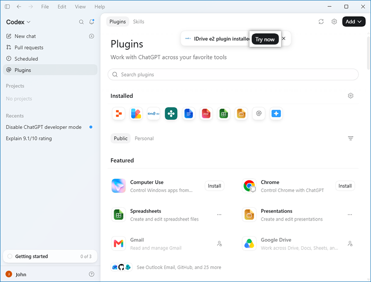Select Plugins in the sidebar

point(50,70)
